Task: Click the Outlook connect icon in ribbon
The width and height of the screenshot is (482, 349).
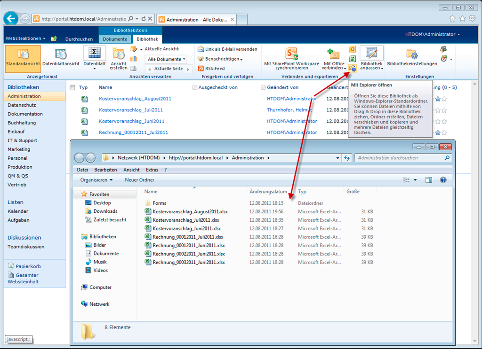Action: tap(353, 49)
